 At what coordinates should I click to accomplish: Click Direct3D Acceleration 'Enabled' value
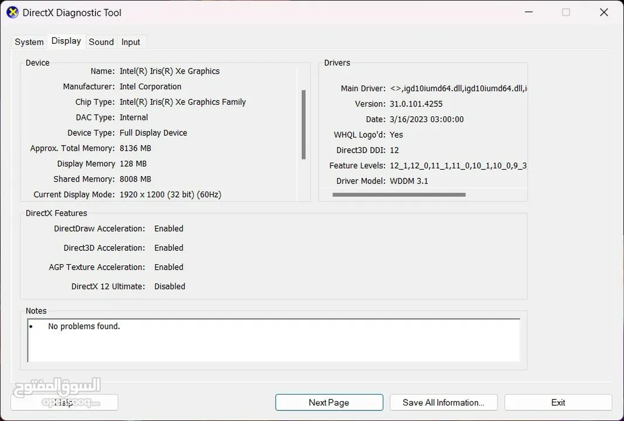[x=169, y=248]
